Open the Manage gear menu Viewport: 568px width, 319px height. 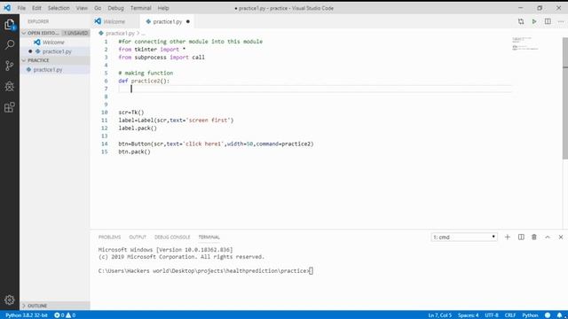point(10,300)
